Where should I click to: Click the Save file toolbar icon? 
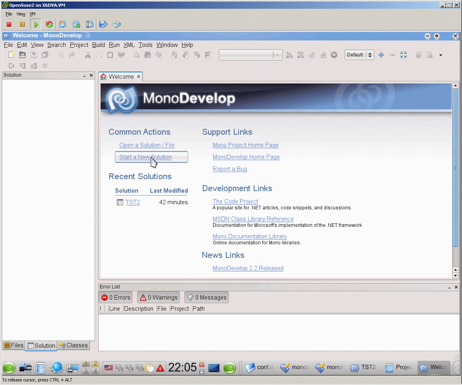pyautogui.click(x=34, y=55)
